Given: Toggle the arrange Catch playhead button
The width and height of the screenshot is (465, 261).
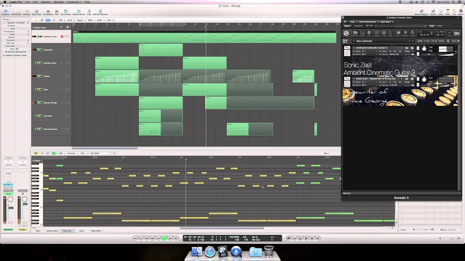Looking at the screenshot, I should [48, 20].
